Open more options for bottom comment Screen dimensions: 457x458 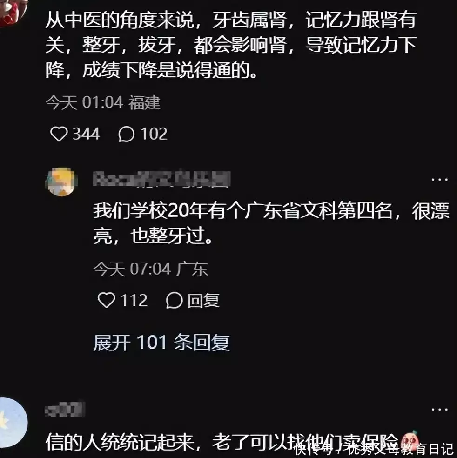click(x=439, y=410)
